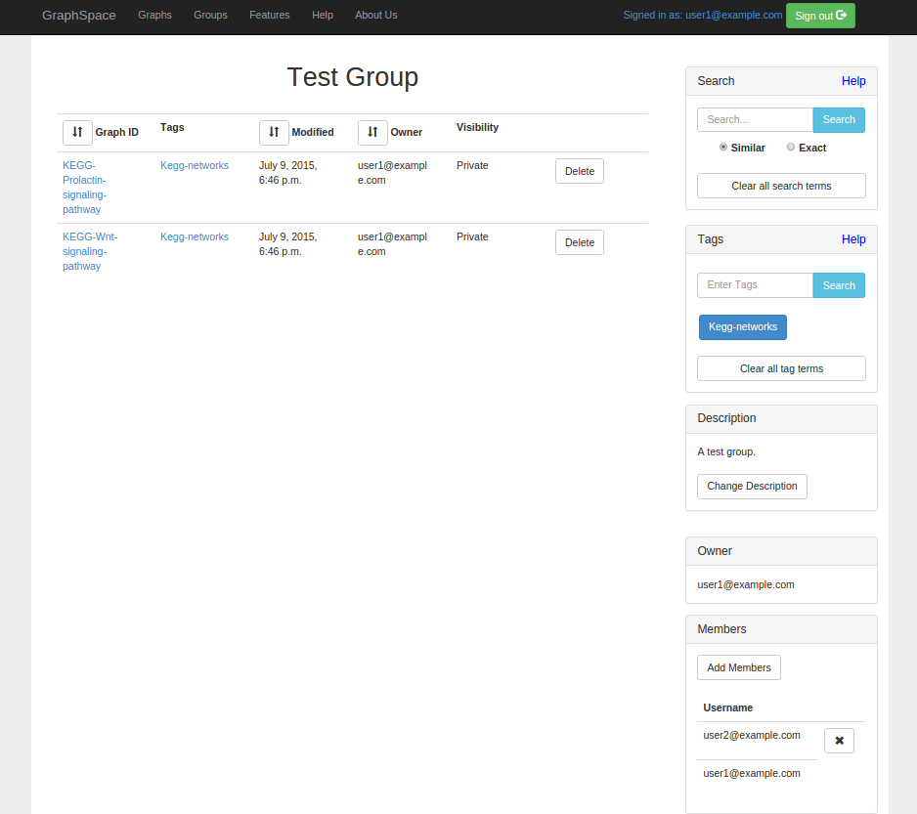This screenshot has height=814, width=917.
Task: Delete the KEGG-Prolactin graph from group
Action: pyautogui.click(x=579, y=171)
